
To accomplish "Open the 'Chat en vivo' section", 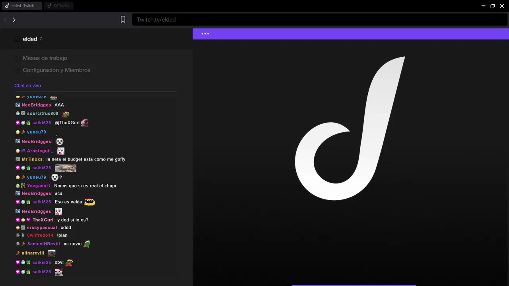I will pyautogui.click(x=28, y=85).
